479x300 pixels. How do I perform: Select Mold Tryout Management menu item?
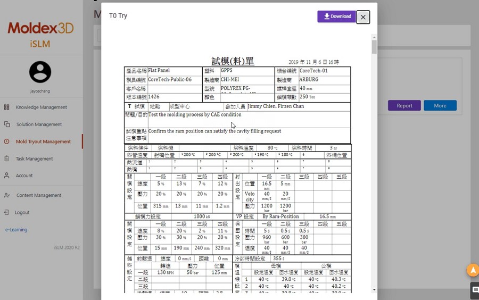coord(43,141)
